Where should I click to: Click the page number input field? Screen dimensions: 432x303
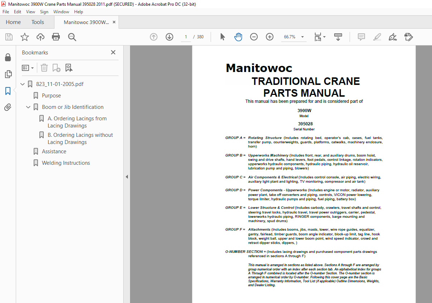186,37
